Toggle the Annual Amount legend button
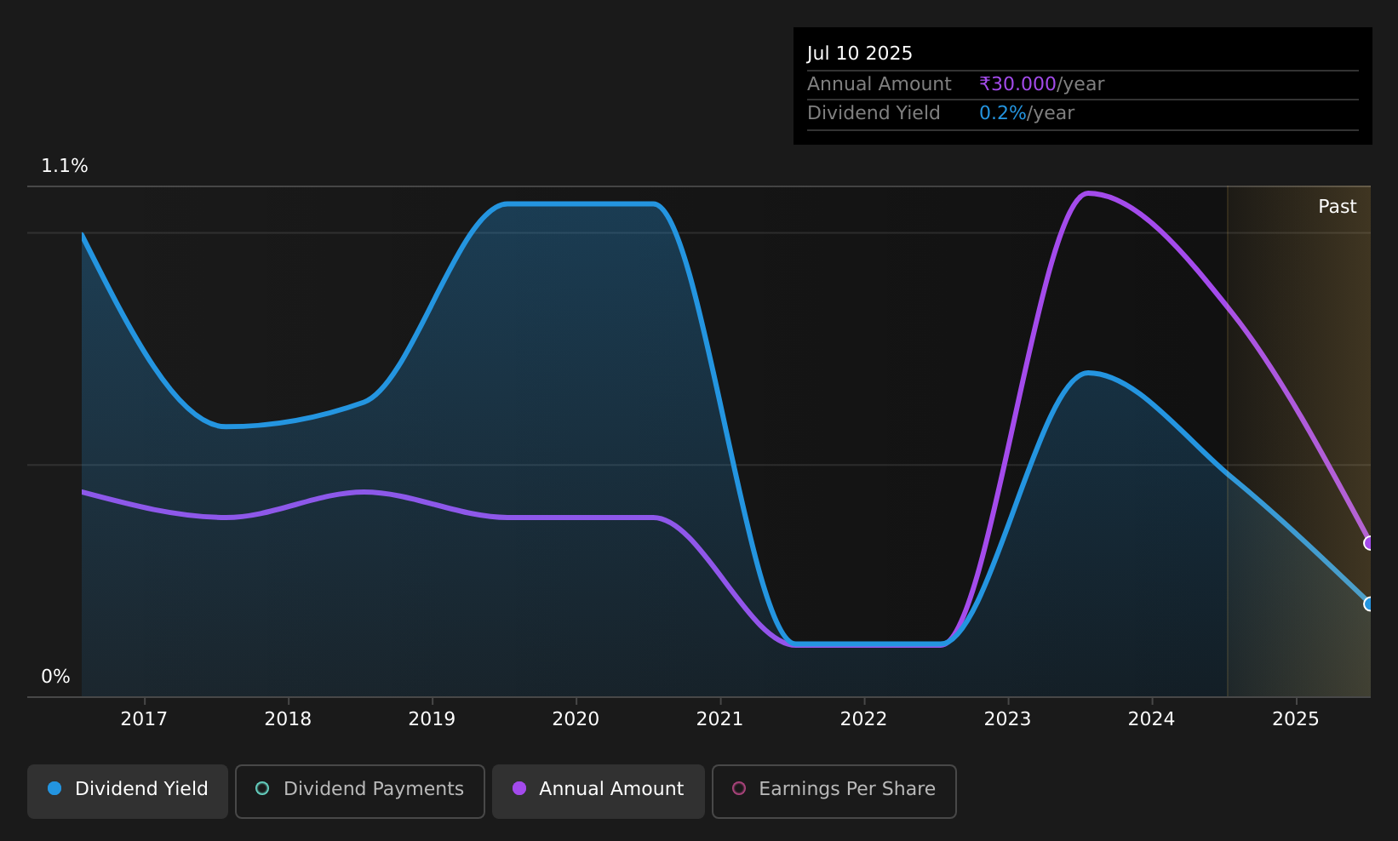This screenshot has height=841, width=1398. coord(599,791)
